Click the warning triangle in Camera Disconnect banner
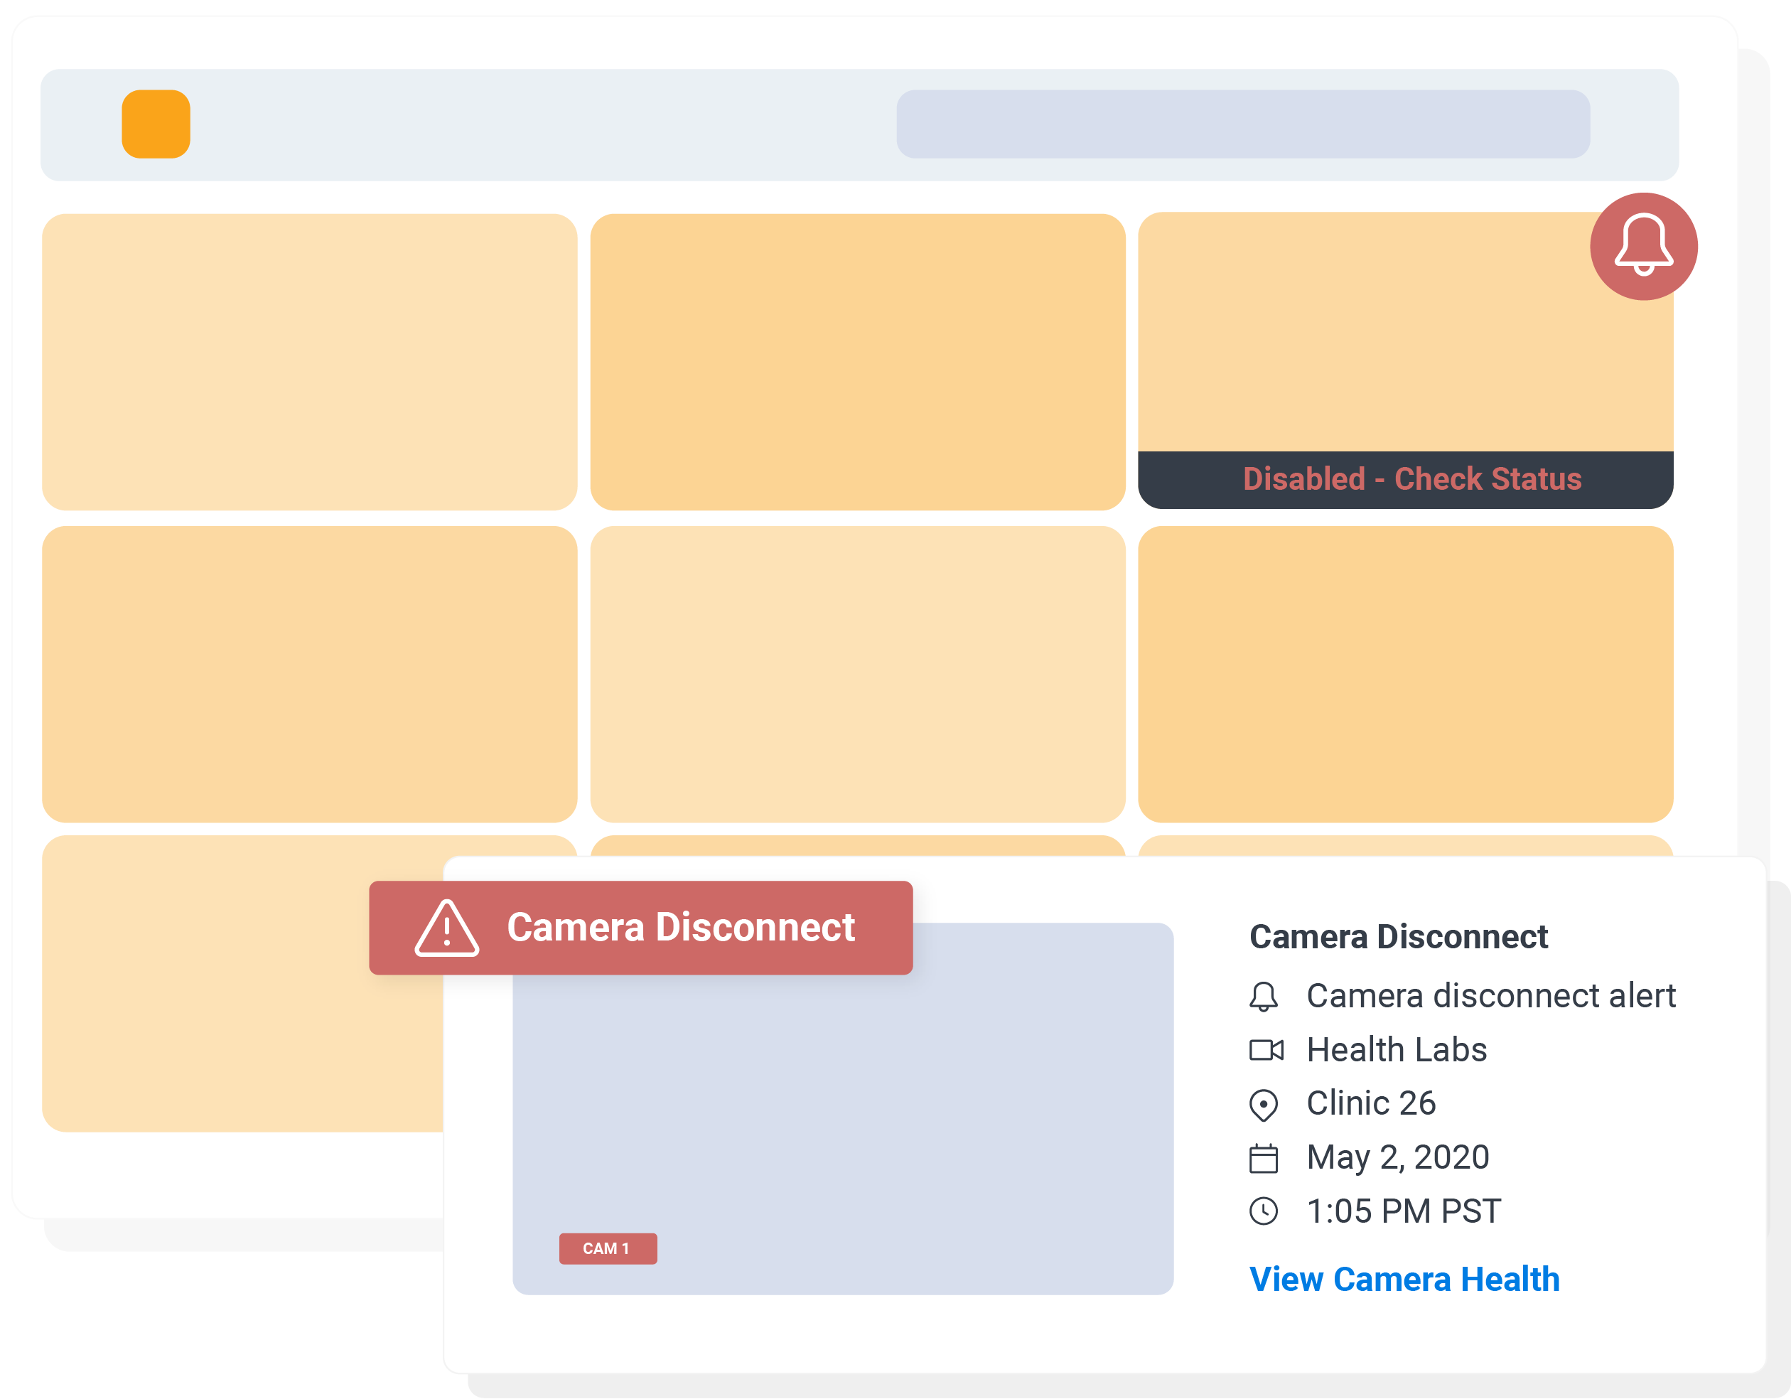This screenshot has width=1791, height=1399. [446, 928]
